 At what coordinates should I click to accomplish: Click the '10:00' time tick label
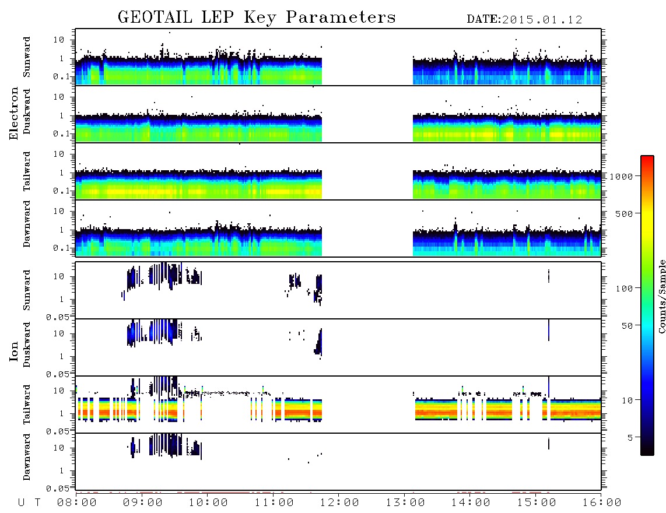pyautogui.click(x=208, y=503)
